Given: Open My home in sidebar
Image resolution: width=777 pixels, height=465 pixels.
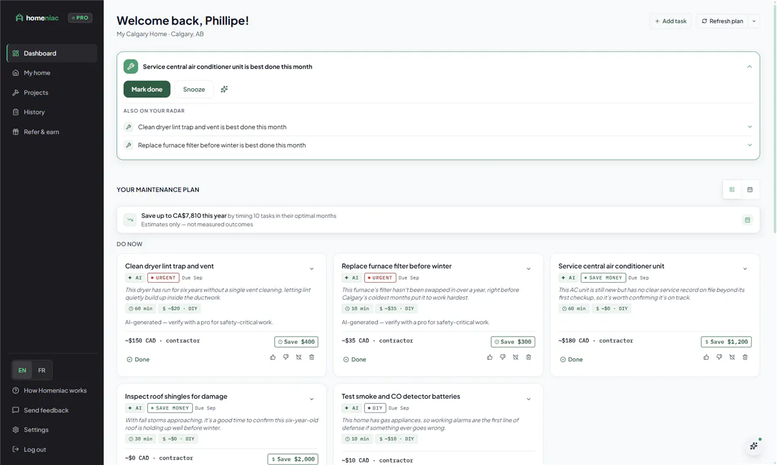Looking at the screenshot, I should (x=52, y=73).
